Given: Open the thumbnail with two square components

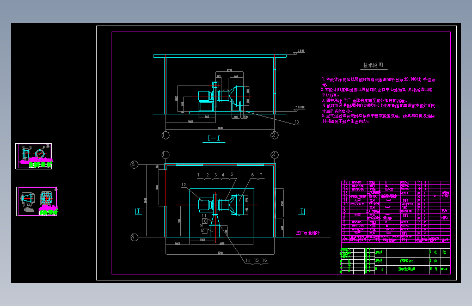Looking at the screenshot, I should (x=36, y=201).
